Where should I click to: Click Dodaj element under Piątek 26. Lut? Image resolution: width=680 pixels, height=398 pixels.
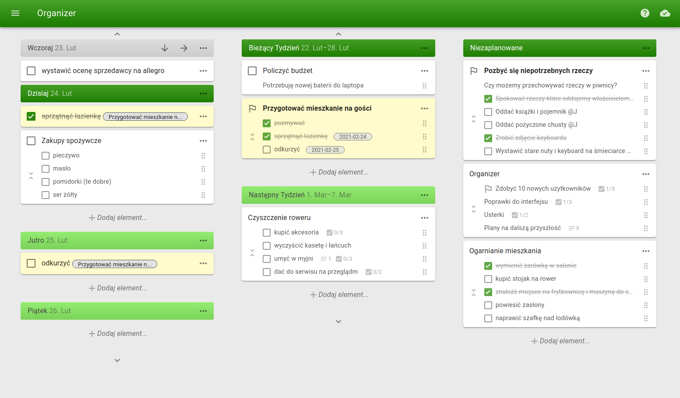118,334
